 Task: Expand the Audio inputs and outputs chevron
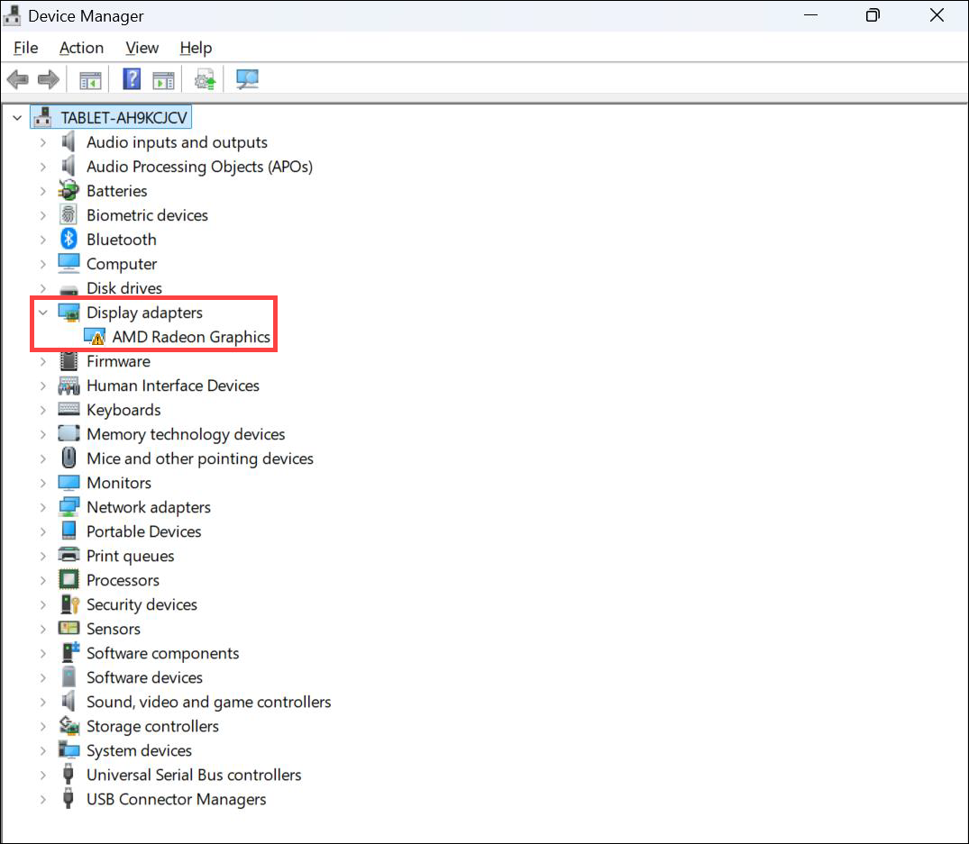(x=42, y=142)
